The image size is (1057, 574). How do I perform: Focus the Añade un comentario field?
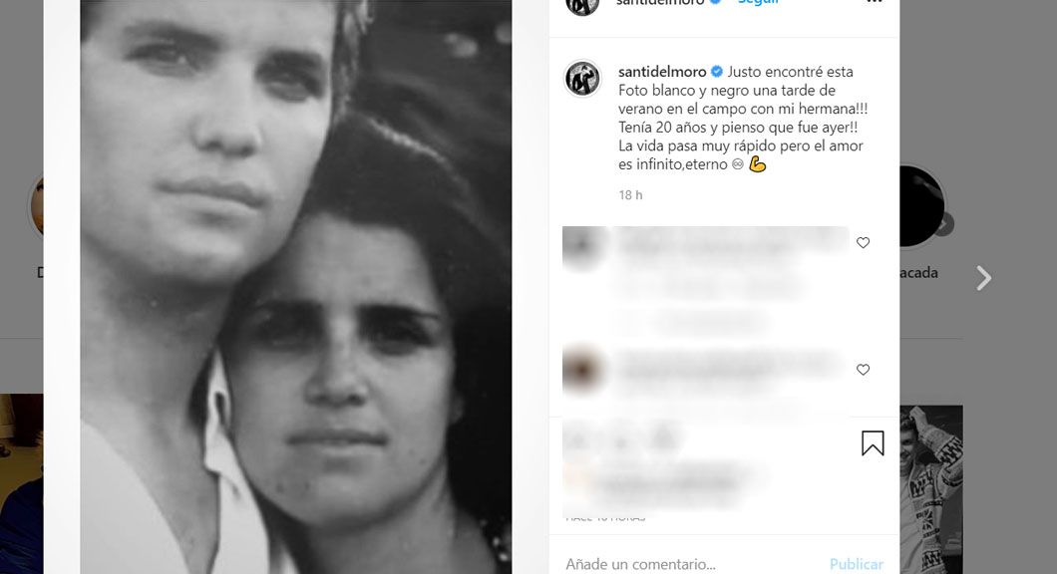tap(689, 564)
